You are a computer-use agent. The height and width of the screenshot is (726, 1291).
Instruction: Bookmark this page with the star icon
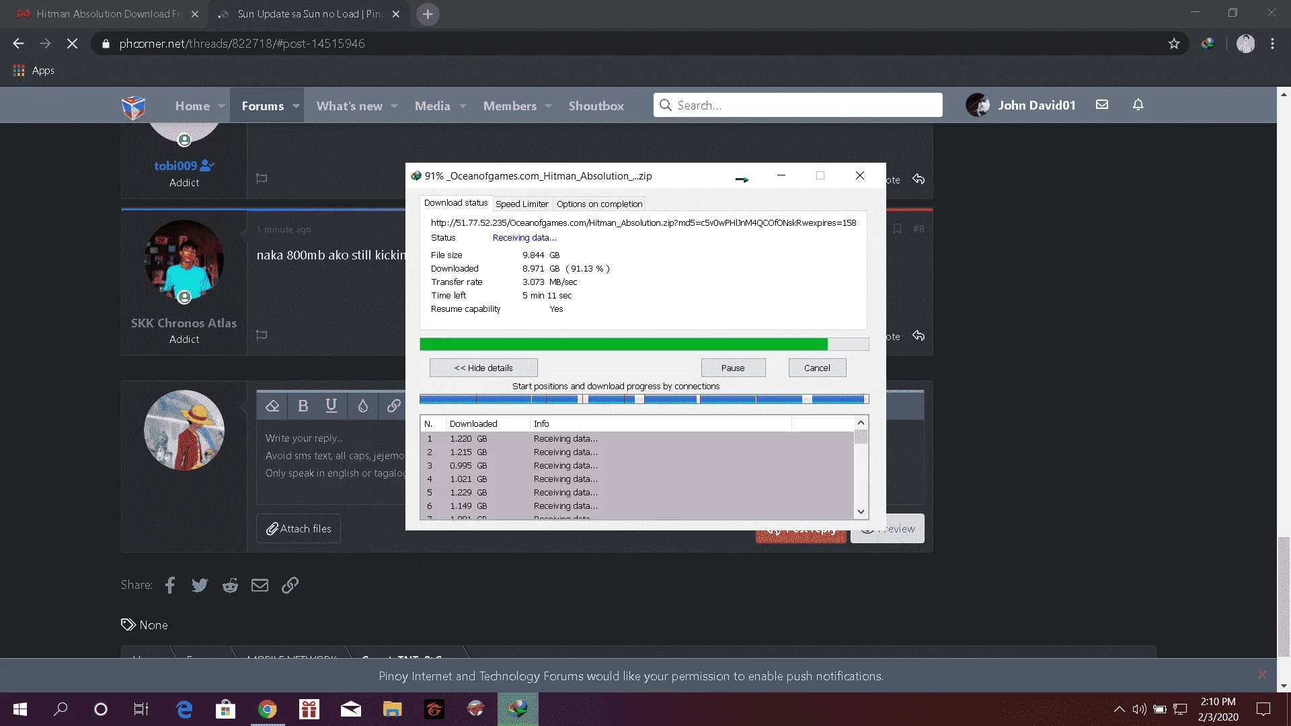click(x=1174, y=44)
